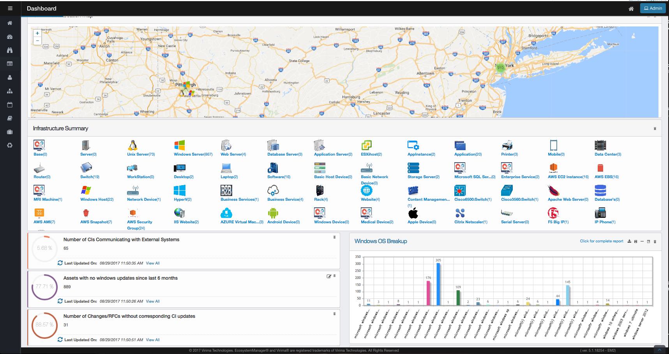
Task: Click the View All link for external systems CIs
Action: 152,263
